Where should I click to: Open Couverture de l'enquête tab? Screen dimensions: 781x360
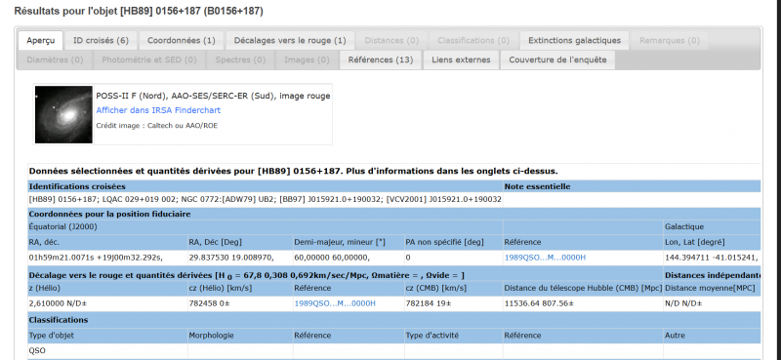pos(557,60)
